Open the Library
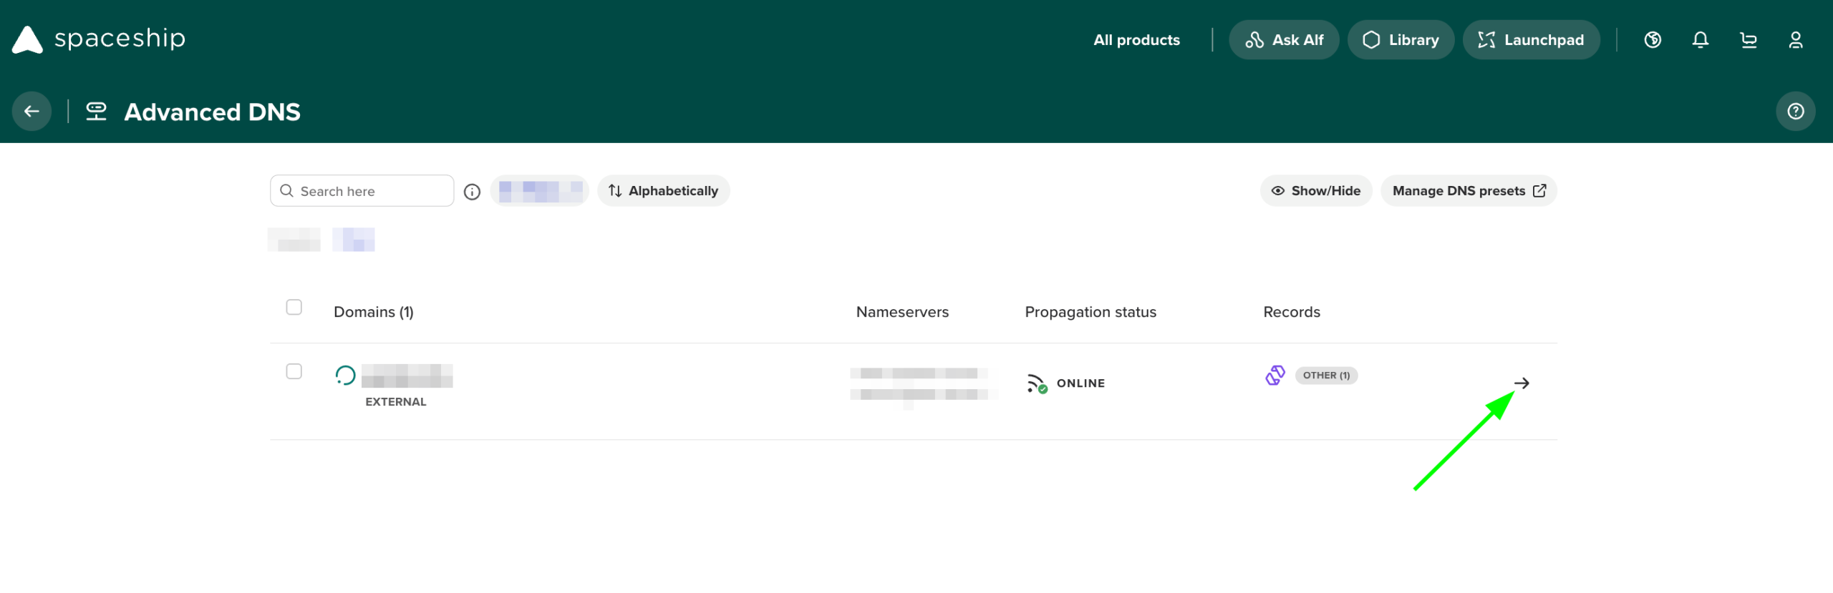1833x593 pixels. tap(1401, 40)
